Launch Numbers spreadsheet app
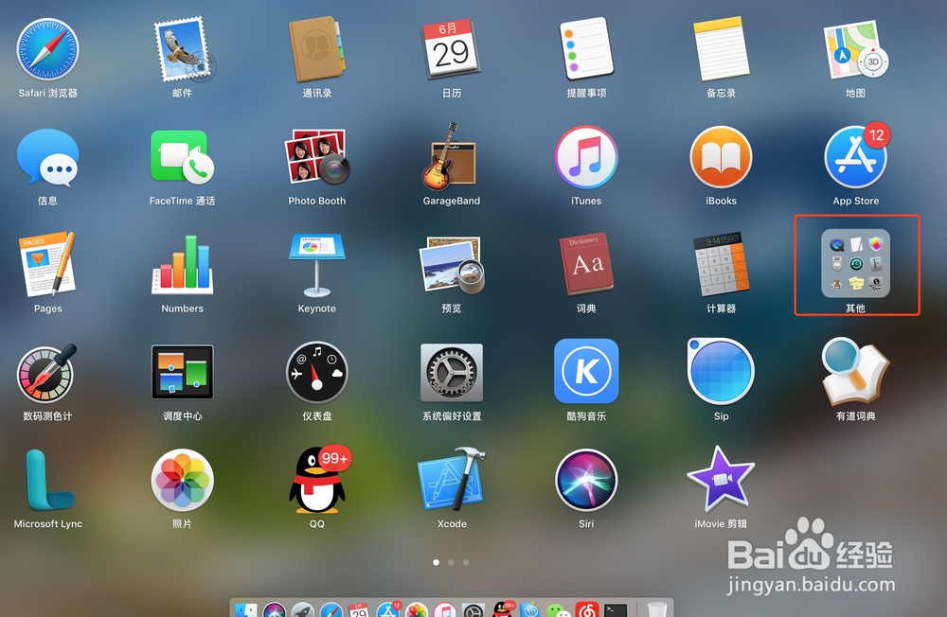Screen dimensions: 947x617 183,264
